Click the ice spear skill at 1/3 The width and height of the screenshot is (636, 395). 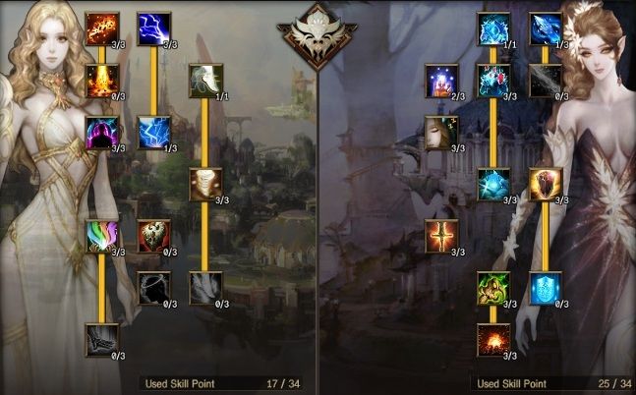(546, 29)
